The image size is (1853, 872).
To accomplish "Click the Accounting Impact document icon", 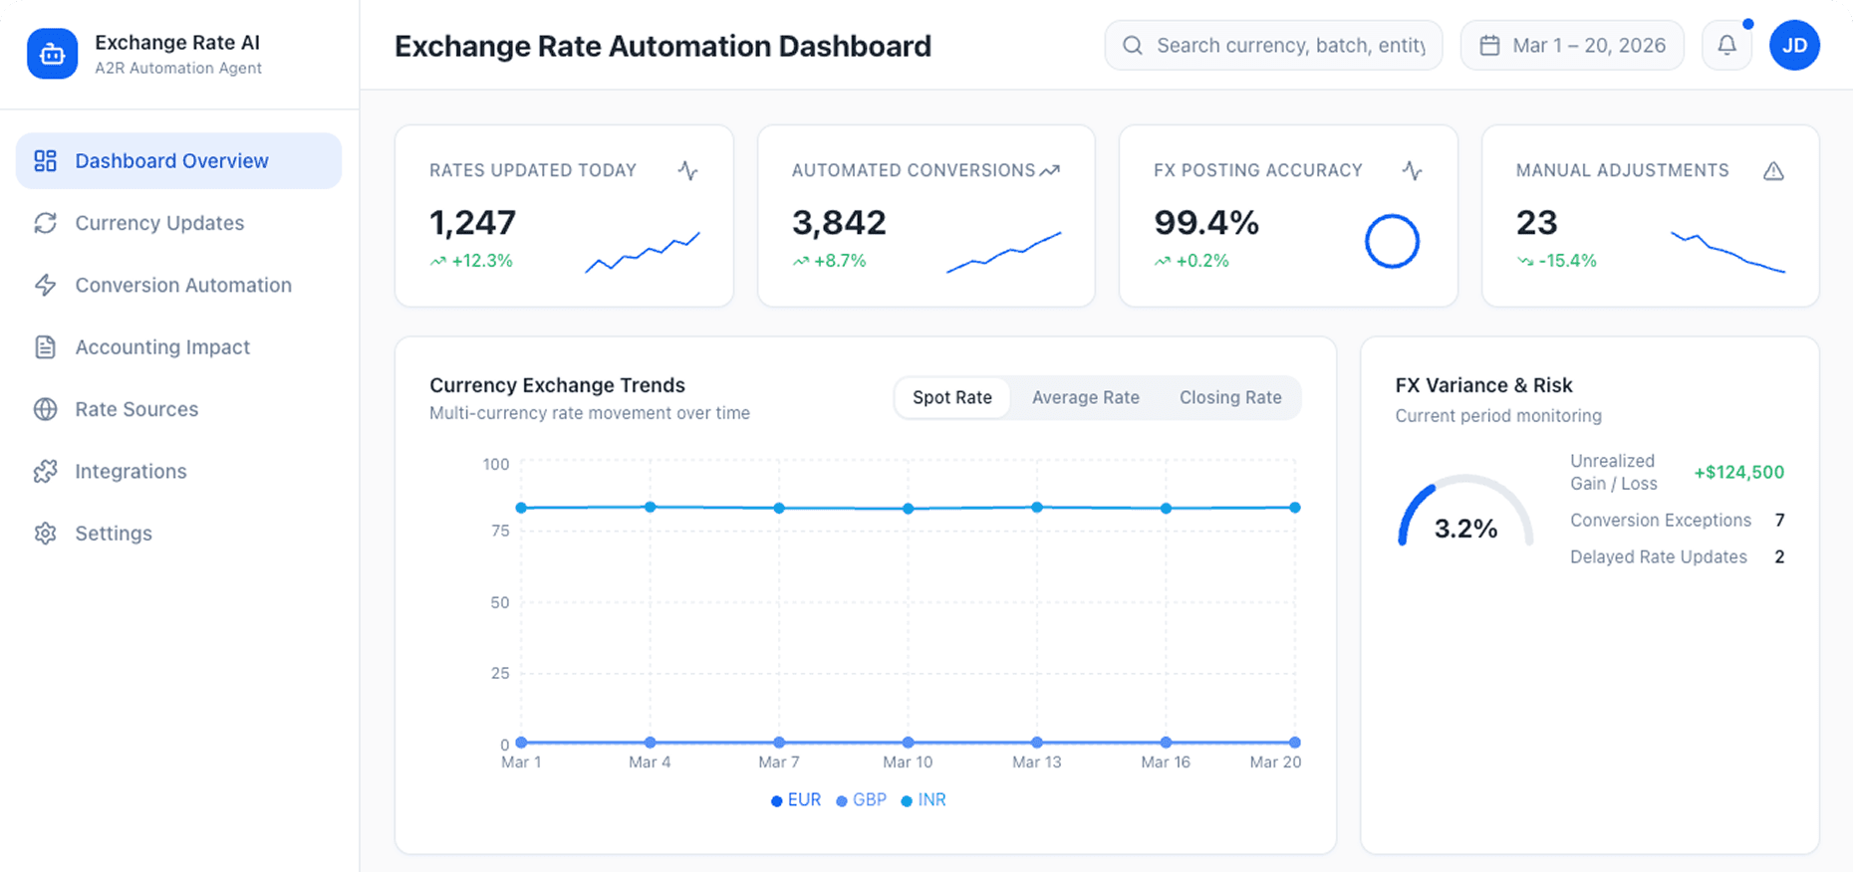I will pos(45,347).
